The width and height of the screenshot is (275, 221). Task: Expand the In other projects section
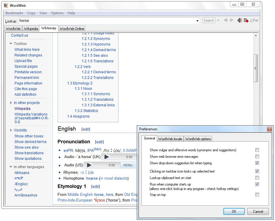pos(11,103)
